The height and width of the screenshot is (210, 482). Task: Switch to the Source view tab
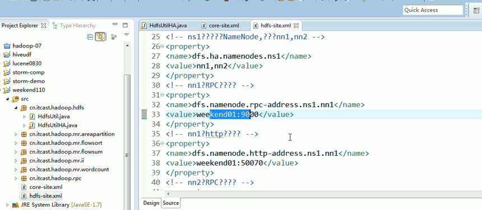pyautogui.click(x=170, y=203)
